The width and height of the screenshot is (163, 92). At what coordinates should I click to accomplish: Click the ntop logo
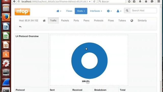coord(22,12)
